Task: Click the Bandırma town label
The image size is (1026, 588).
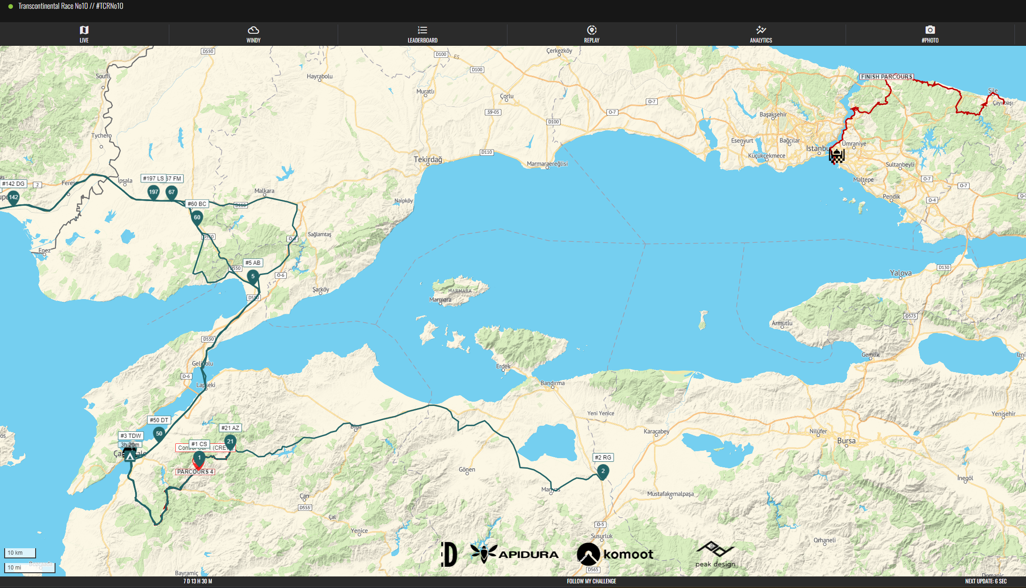Action: tap(552, 383)
